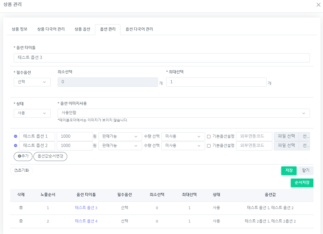Enable 기본옵션설정 checkbox for 테스트 옵션 1
The image size is (323, 234).
click(209, 136)
